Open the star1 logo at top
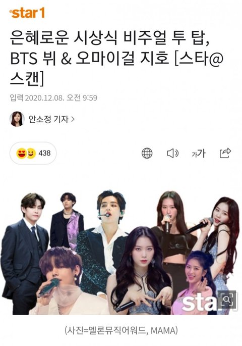The height and width of the screenshot is (346, 242). pos(27,13)
